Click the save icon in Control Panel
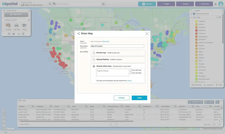 click(x=9, y=34)
